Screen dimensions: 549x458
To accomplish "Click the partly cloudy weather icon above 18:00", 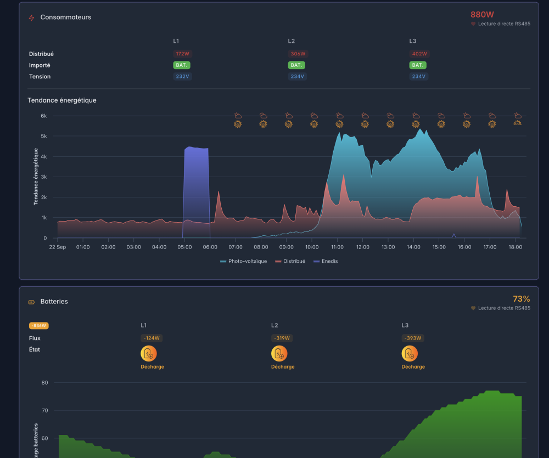I will point(518,116).
